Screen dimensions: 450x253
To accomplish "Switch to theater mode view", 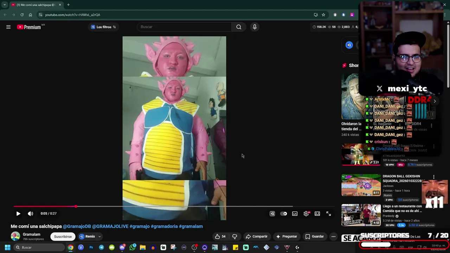I will click(x=317, y=214).
